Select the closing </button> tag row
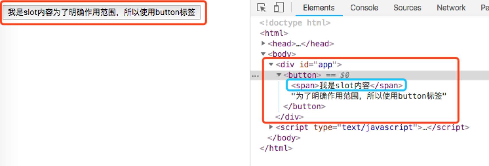Screen dimensions: 489x166 tap(304, 106)
